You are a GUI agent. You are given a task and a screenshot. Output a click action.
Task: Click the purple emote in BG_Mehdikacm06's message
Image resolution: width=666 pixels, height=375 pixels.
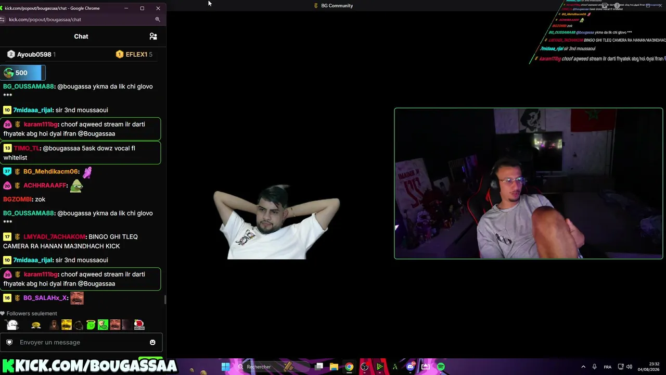[x=87, y=172]
